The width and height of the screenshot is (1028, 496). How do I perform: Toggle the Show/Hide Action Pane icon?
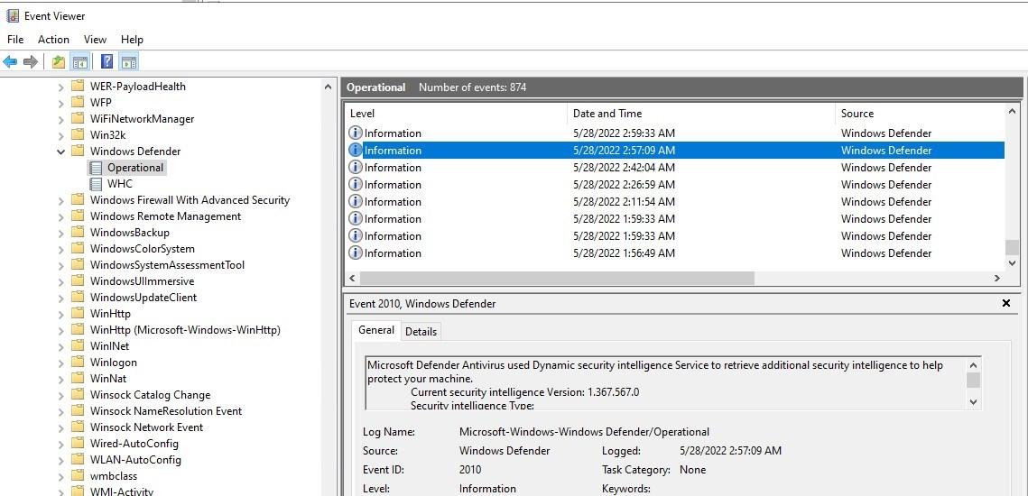tap(129, 62)
